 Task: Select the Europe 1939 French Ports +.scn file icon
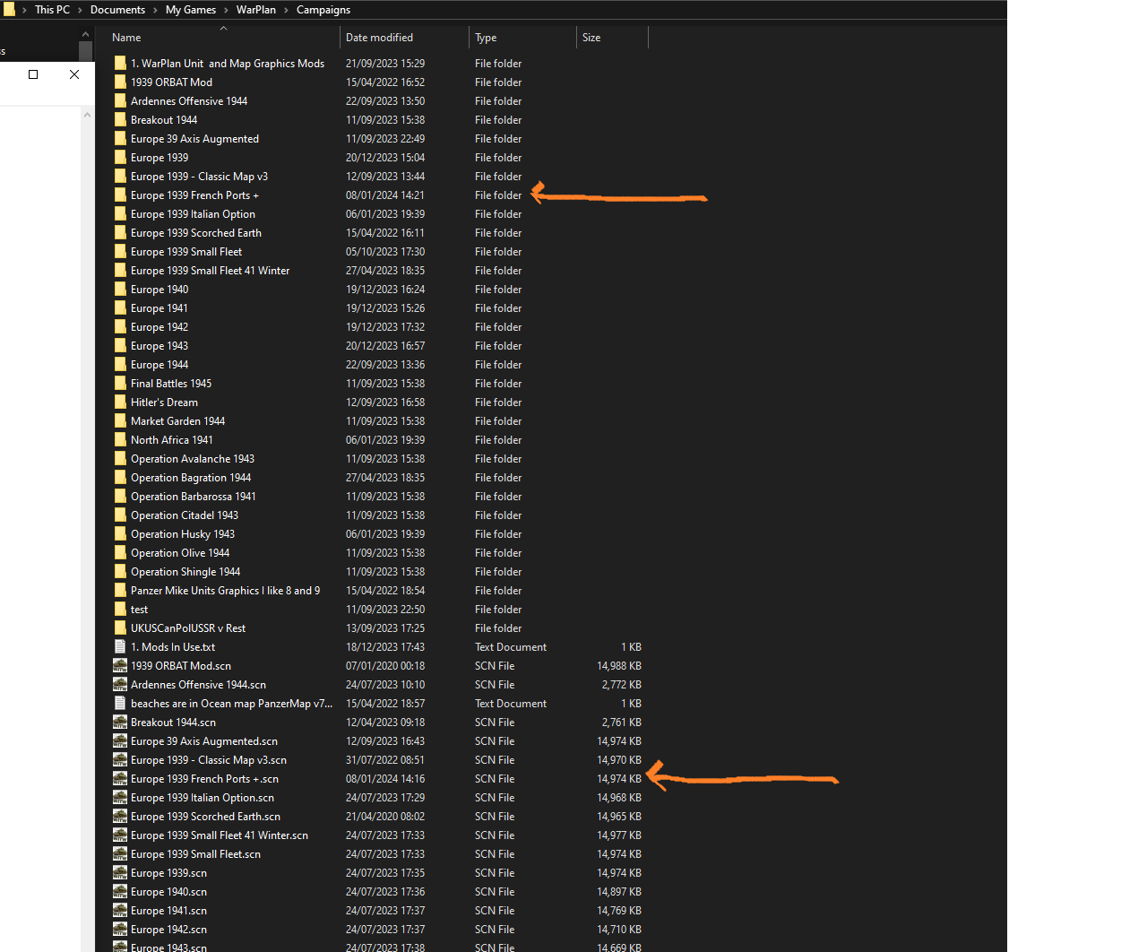click(x=120, y=778)
